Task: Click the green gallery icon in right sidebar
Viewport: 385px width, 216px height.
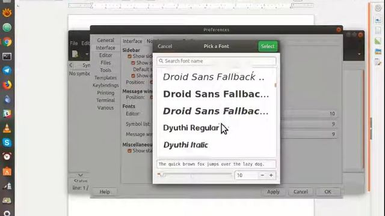Action: tap(378, 41)
